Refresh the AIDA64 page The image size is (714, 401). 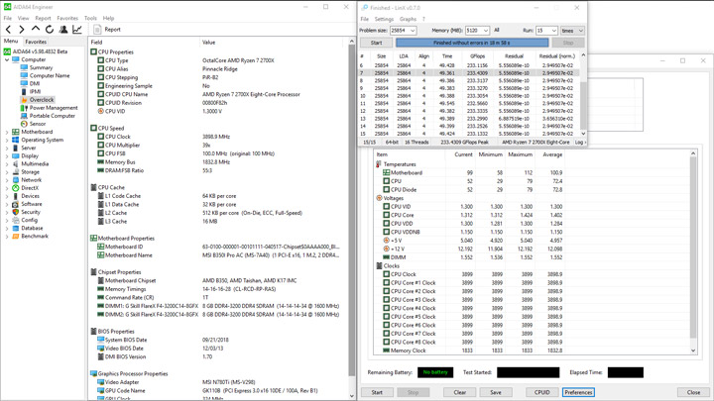(50, 30)
